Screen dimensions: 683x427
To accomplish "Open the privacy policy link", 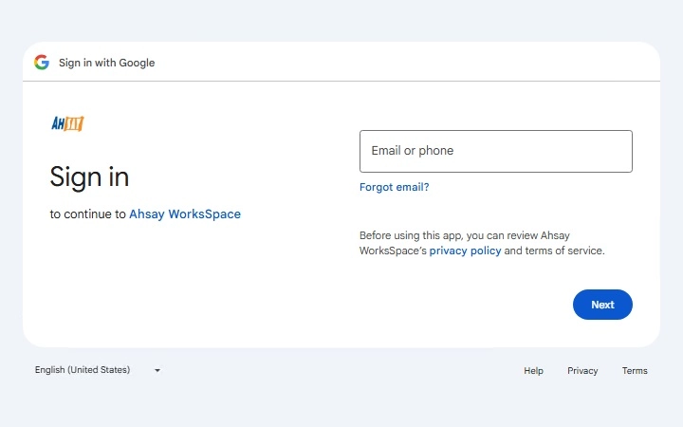I will (465, 251).
